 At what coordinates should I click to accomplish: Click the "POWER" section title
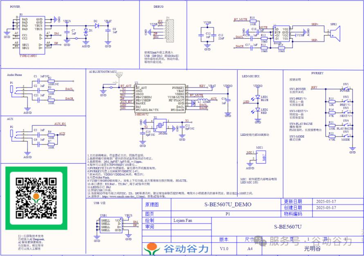coord(15,7)
